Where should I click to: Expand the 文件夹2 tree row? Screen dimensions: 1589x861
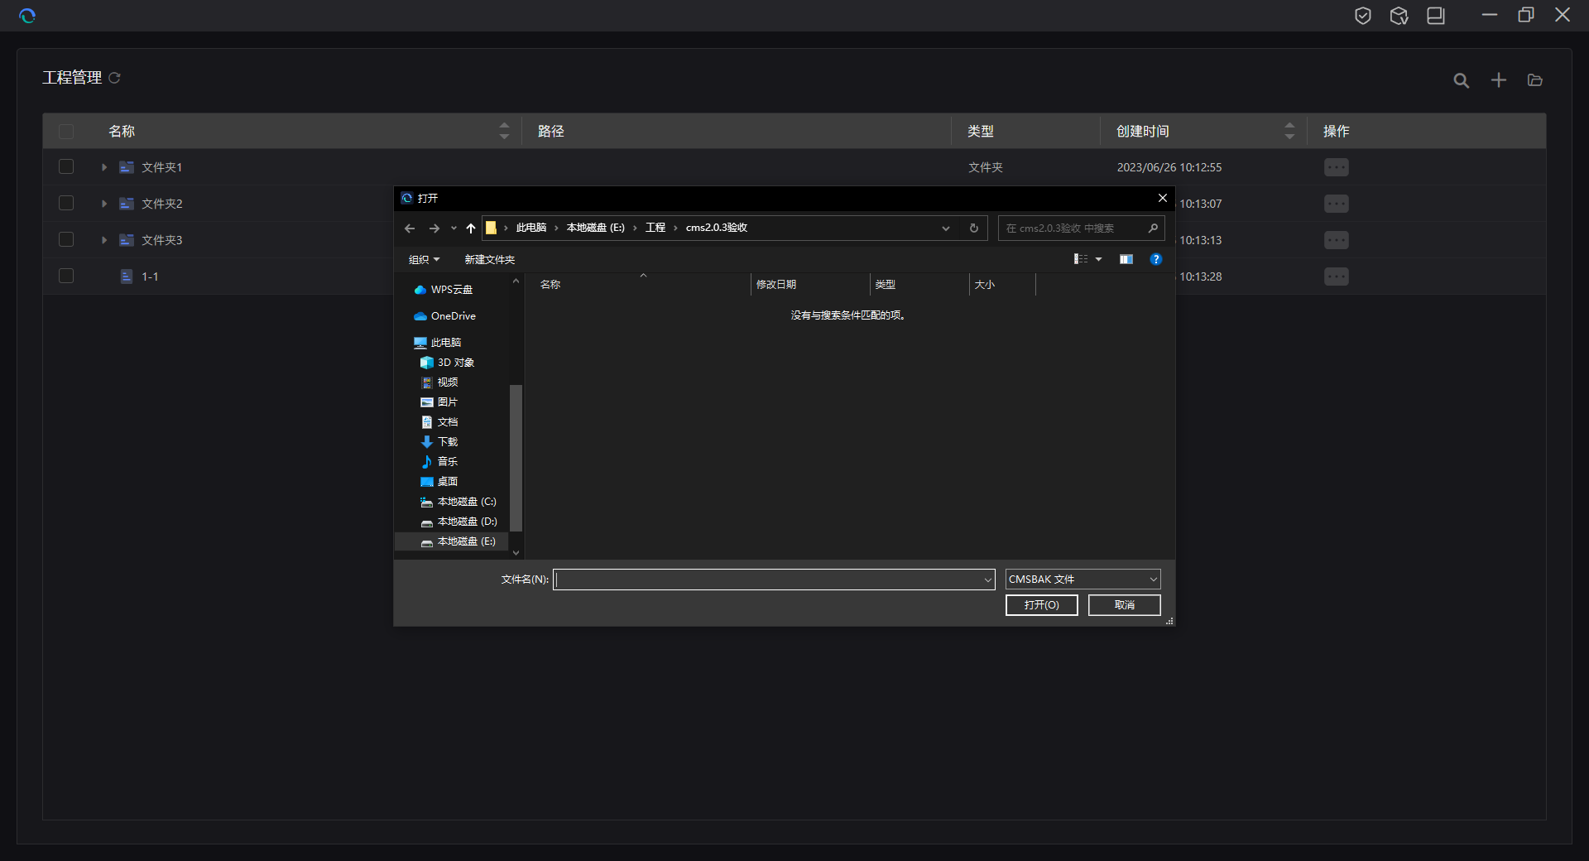104,204
